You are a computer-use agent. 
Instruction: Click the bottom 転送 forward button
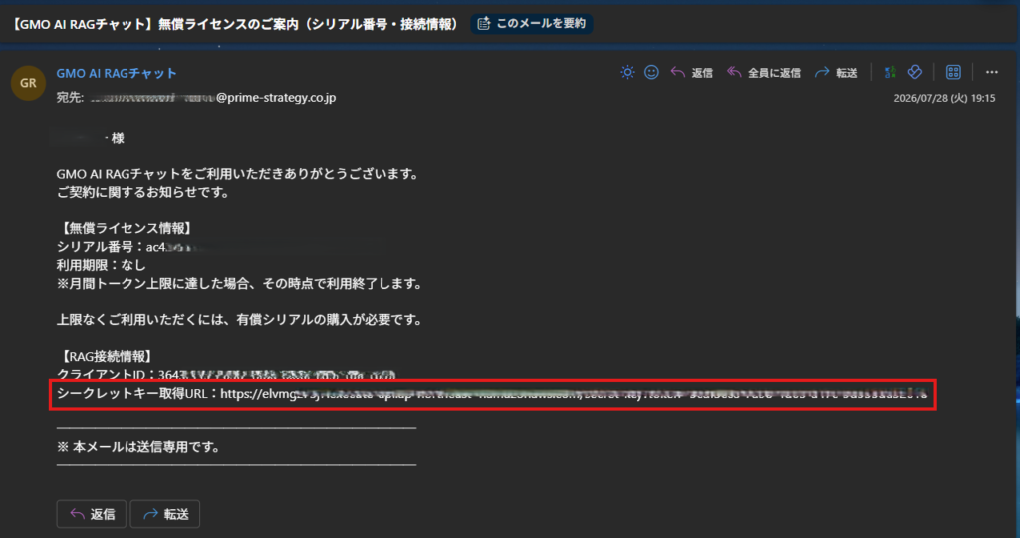click(165, 514)
